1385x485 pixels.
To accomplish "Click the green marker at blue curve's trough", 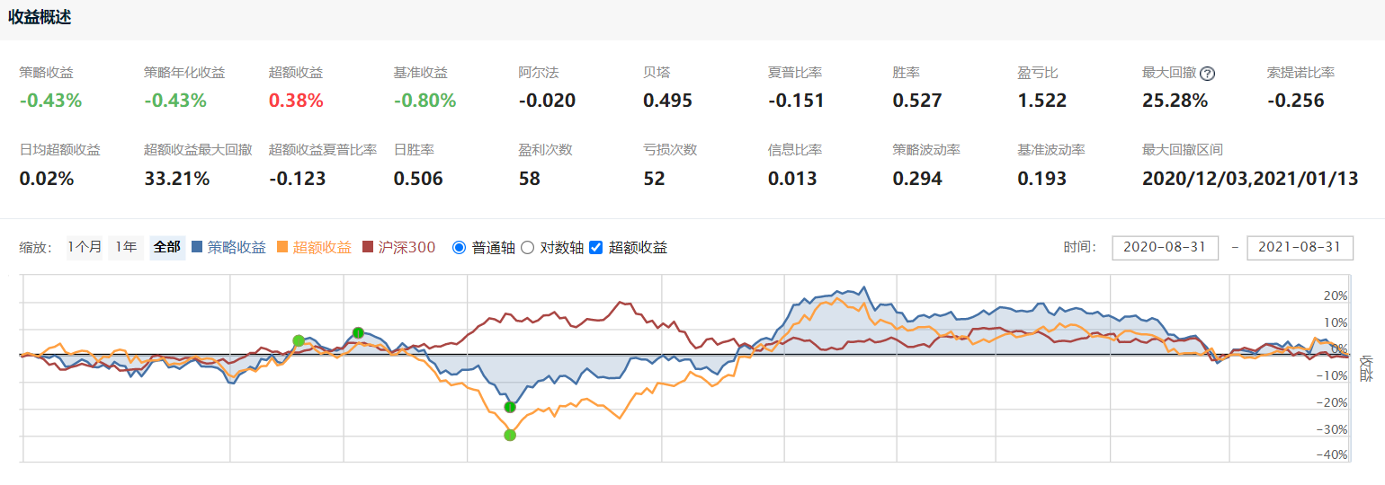I will (510, 407).
